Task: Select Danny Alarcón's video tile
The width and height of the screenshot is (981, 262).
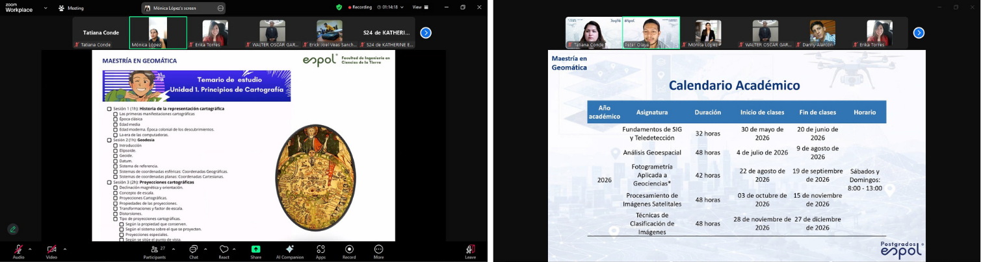Action: 822,32
